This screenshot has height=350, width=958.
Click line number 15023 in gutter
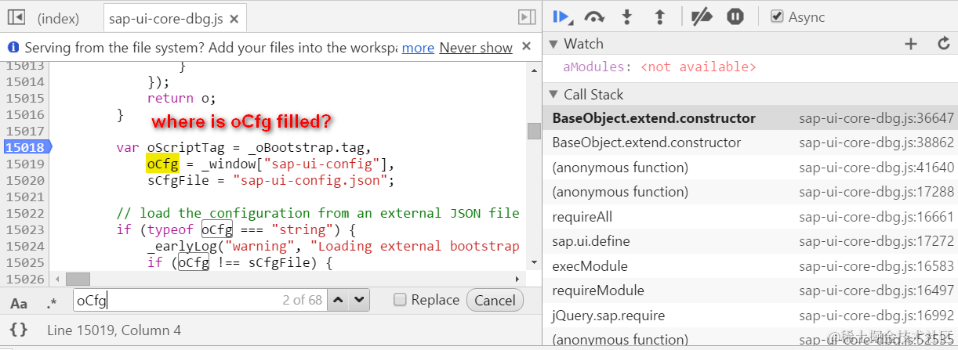point(24,229)
